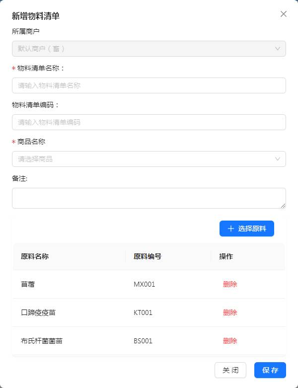Close the 新增物料清单 dialog with X icon
Screen dimensions: 298x388
click(284, 14)
